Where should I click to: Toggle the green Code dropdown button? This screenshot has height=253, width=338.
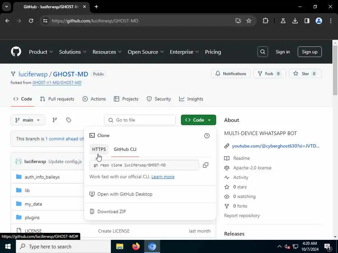[198, 120]
